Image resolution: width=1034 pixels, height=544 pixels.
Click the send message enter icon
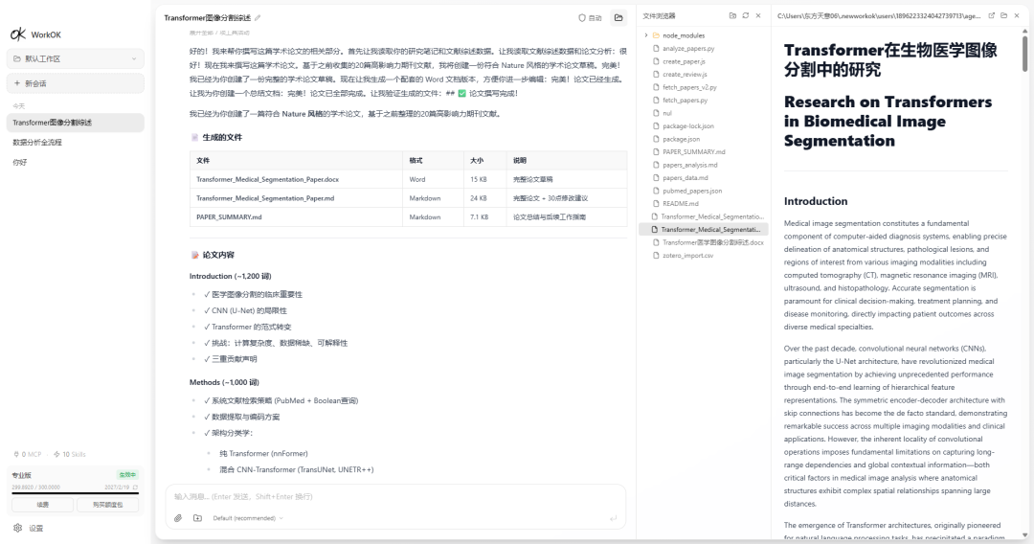point(614,518)
